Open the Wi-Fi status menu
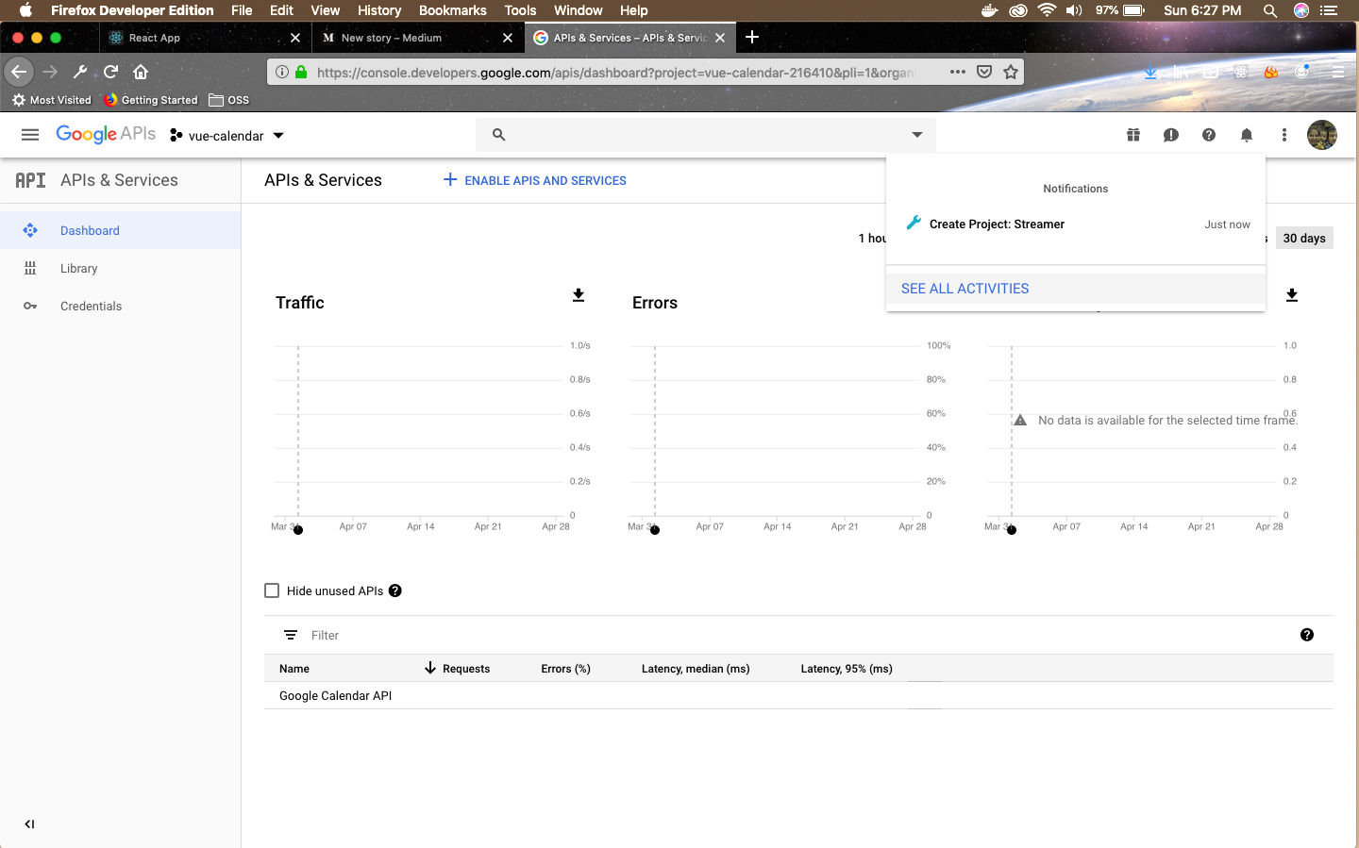The width and height of the screenshot is (1359, 848). 1047,10
